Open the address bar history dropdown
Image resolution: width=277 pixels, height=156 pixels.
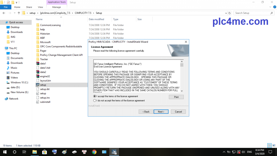[x=226, y=13]
